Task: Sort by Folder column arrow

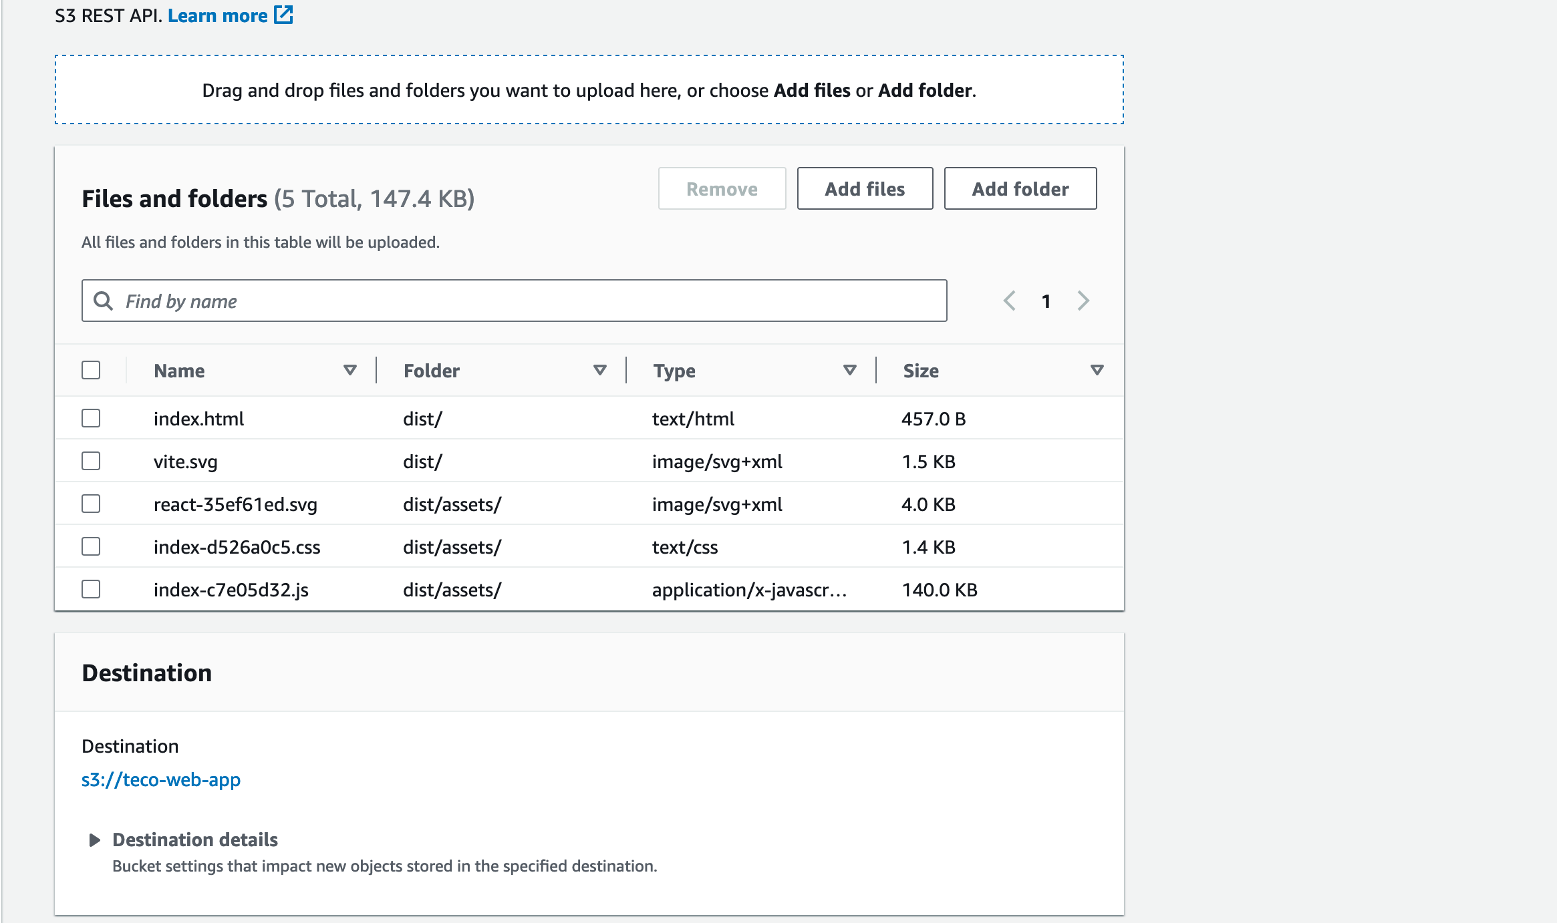Action: pyautogui.click(x=600, y=370)
